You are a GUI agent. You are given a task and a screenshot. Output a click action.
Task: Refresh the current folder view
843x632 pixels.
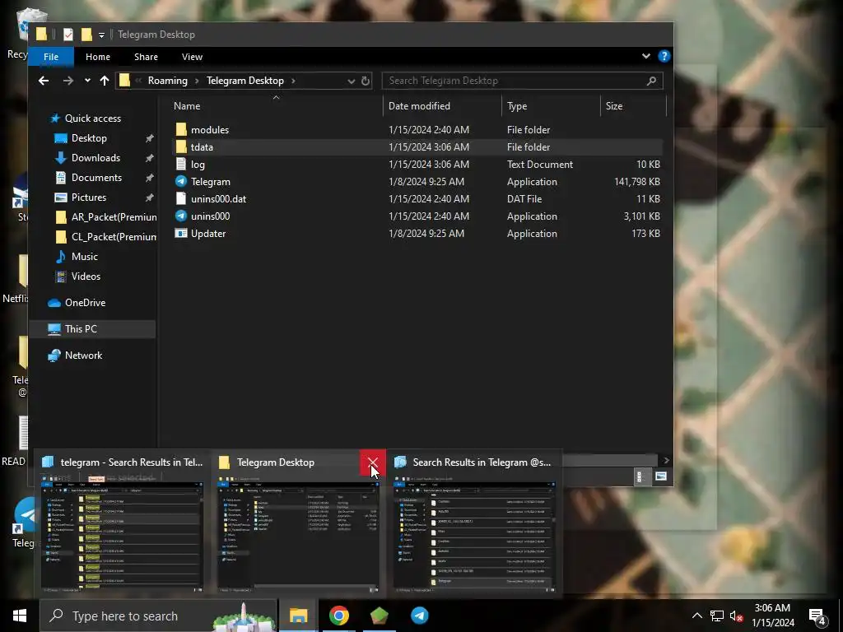(x=366, y=81)
